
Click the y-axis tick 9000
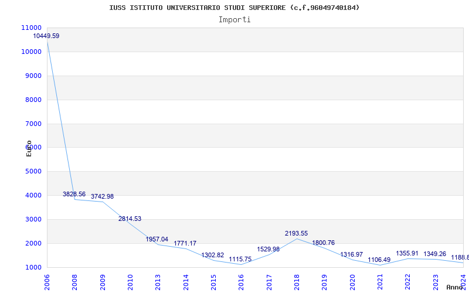33,76
